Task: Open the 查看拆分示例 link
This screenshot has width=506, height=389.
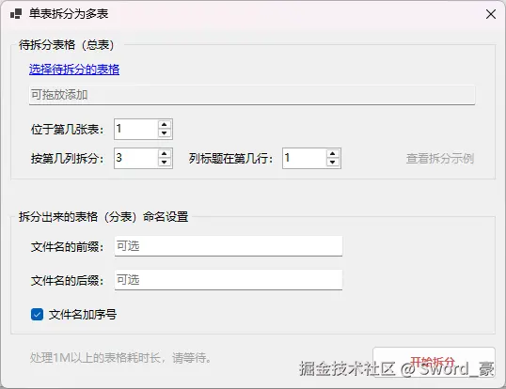Action: tap(440, 158)
